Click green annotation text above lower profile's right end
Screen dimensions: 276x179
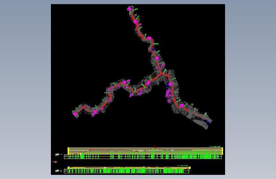[183, 166]
